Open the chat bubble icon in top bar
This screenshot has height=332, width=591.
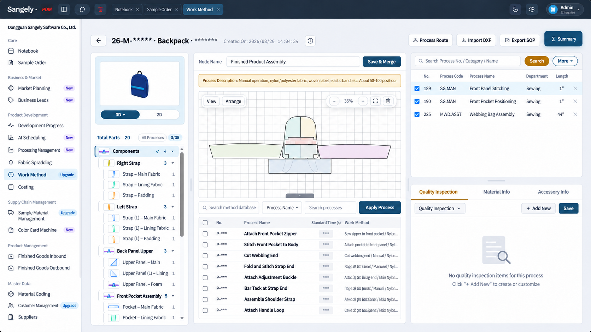[x=82, y=10]
